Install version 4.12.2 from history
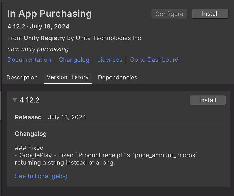The width and height of the screenshot is (234, 196). (207, 100)
